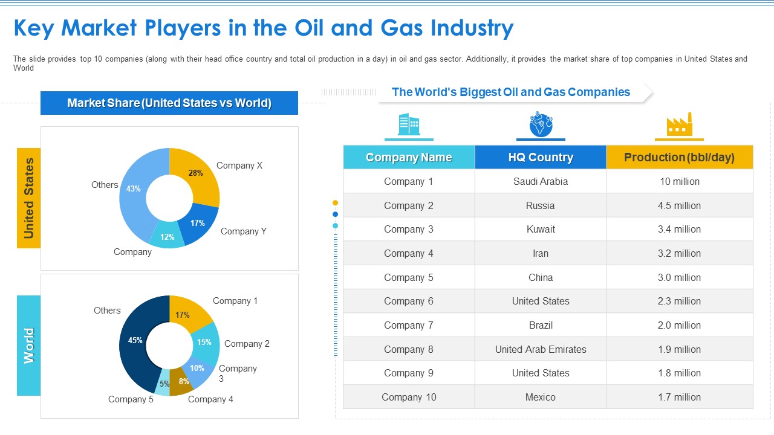Click the Company Y chart label
Screen dimensions: 774x435
(244, 231)
